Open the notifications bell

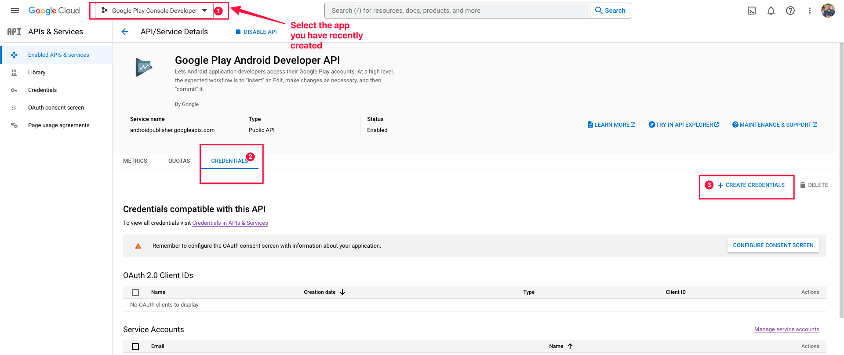(771, 11)
